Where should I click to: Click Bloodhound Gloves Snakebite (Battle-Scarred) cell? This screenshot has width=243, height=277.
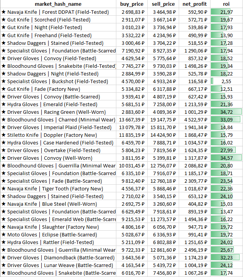click(x=58, y=273)
